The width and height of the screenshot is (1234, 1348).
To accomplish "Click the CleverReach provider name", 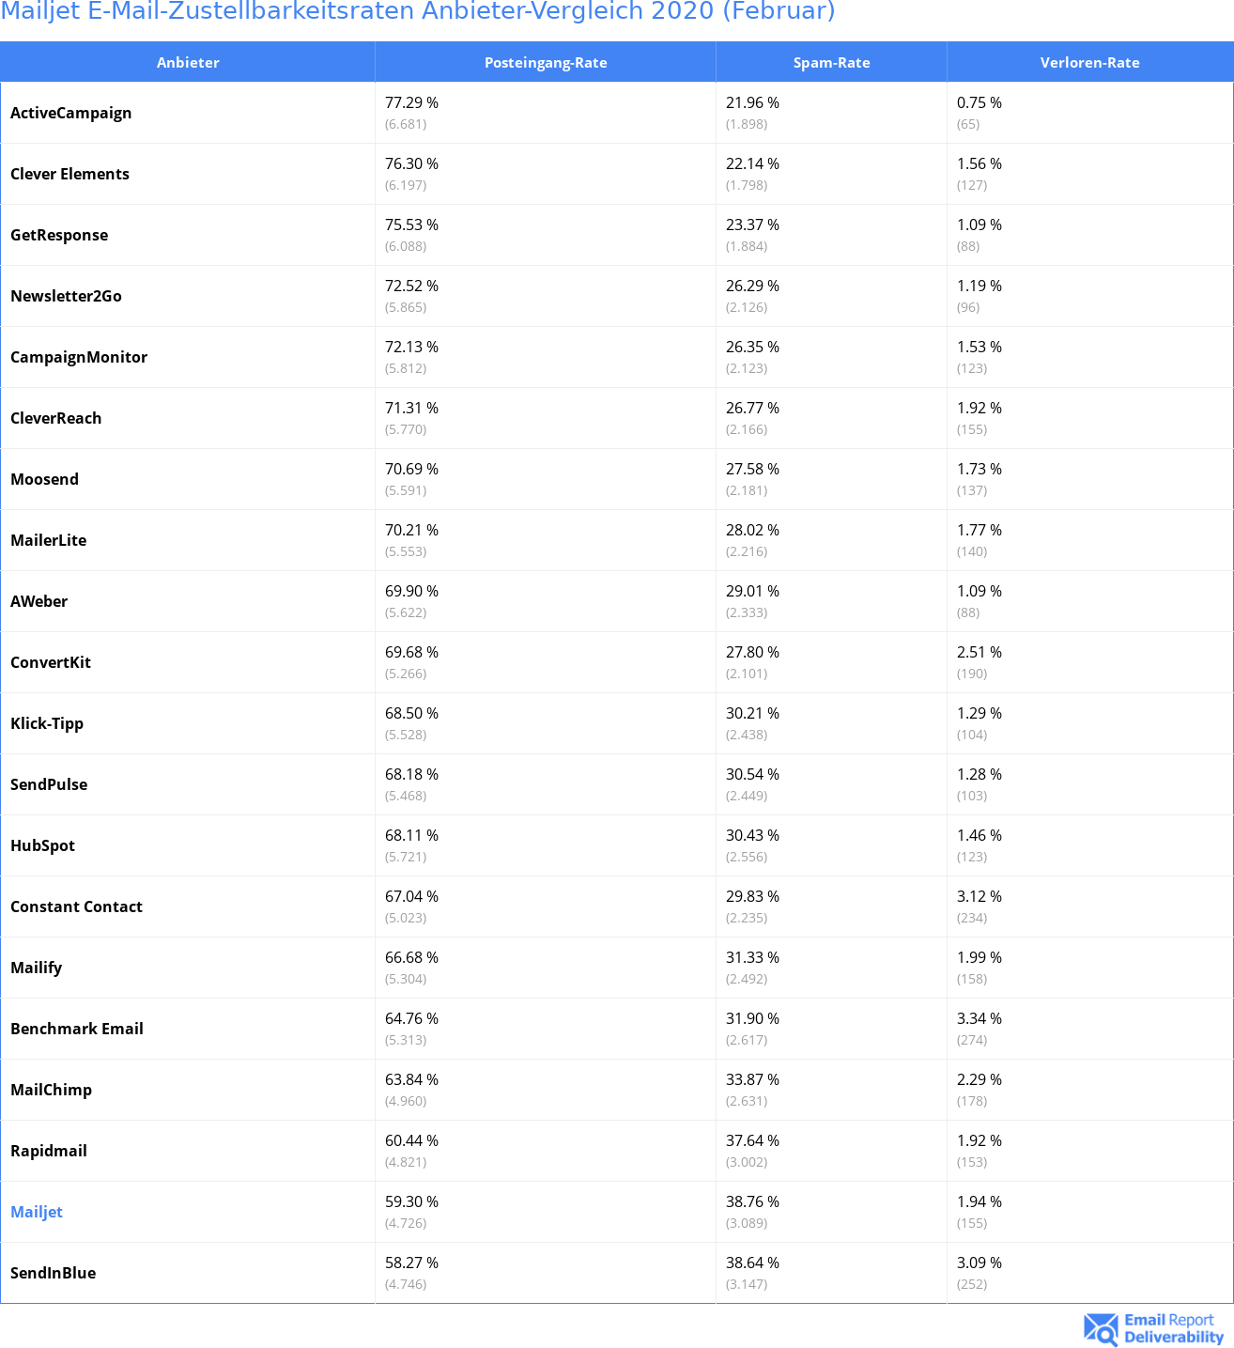I will (55, 418).
